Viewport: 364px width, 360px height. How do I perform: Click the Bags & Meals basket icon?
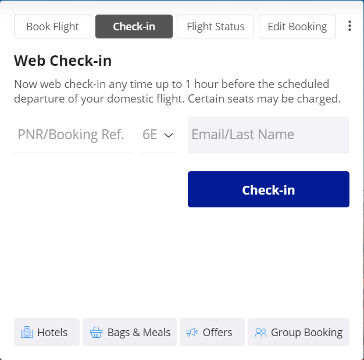(96, 333)
